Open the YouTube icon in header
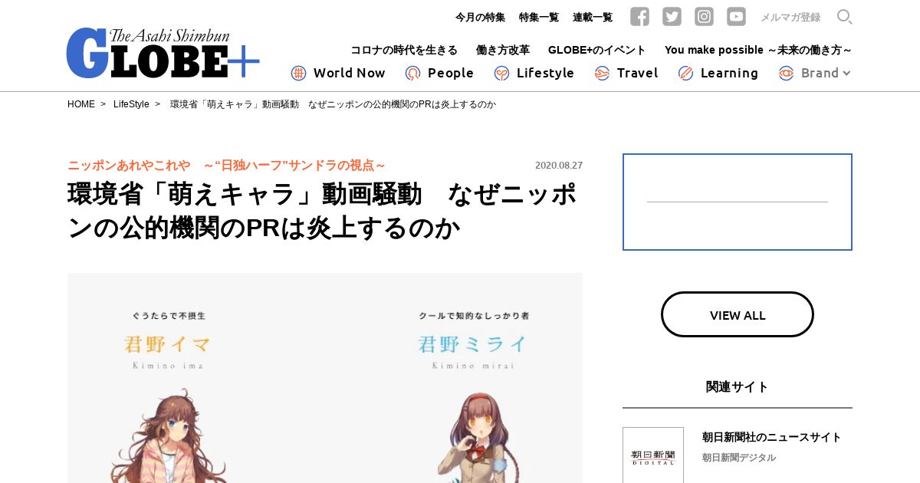Image resolution: width=920 pixels, height=483 pixels. point(736,17)
